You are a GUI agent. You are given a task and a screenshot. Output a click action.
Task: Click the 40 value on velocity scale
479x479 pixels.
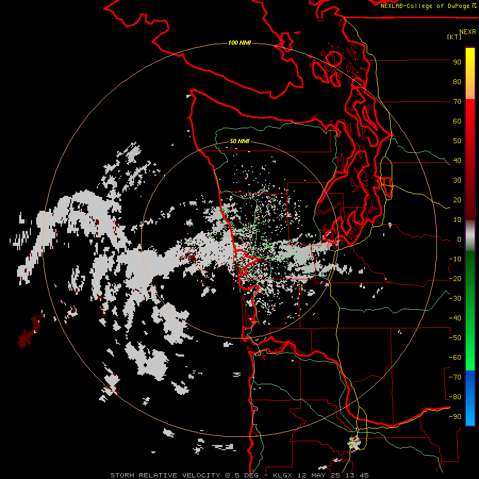(x=457, y=161)
